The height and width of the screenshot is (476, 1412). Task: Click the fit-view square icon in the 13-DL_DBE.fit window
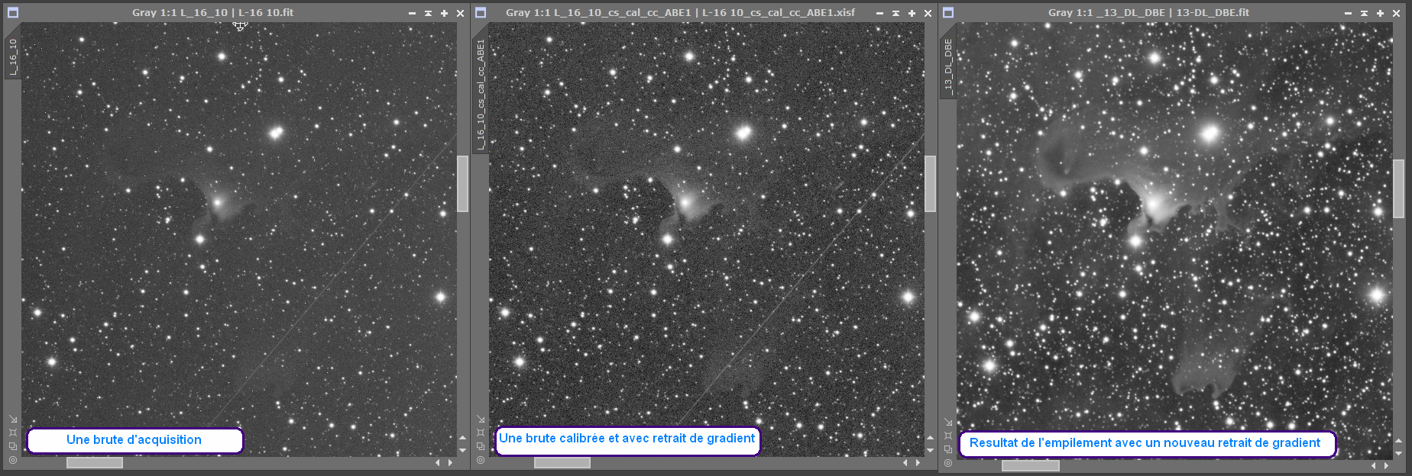point(948,436)
